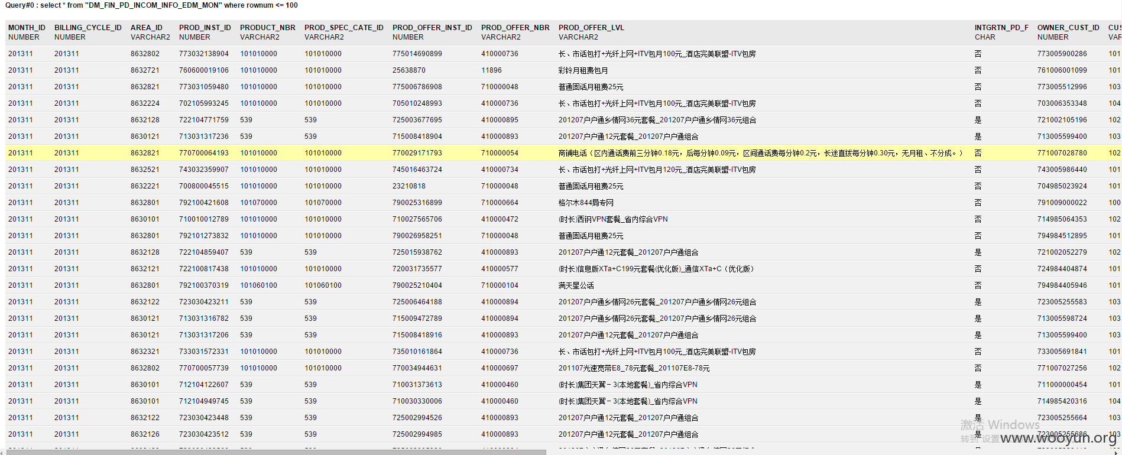This screenshot has height=455, width=1122.
Task: Select OWNER_CUST_ID cell 724984404874
Action: point(1062,269)
